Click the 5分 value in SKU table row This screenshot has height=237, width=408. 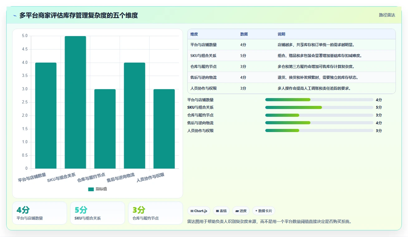click(x=243, y=56)
